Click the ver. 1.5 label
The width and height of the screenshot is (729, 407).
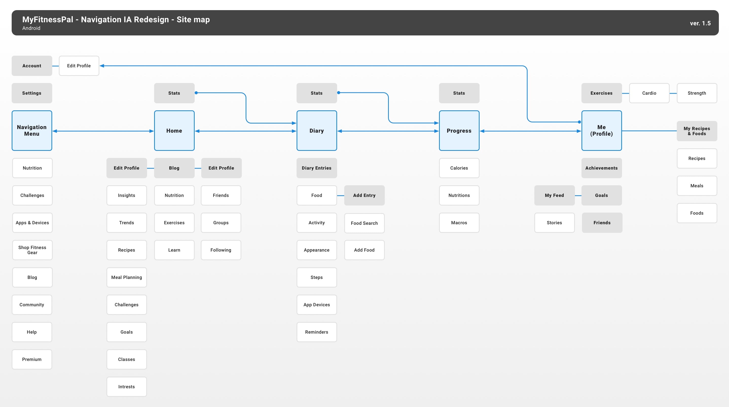click(x=700, y=23)
